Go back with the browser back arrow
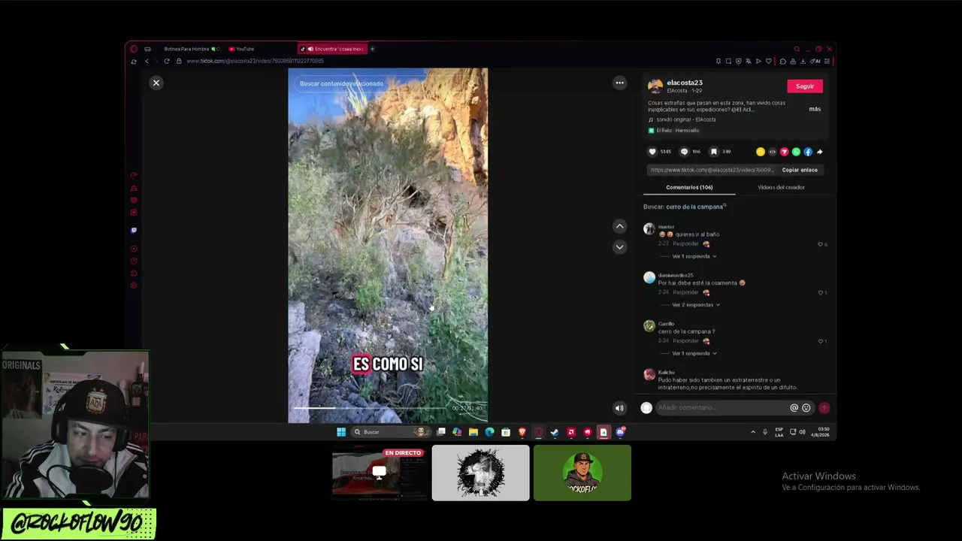 coord(147,61)
